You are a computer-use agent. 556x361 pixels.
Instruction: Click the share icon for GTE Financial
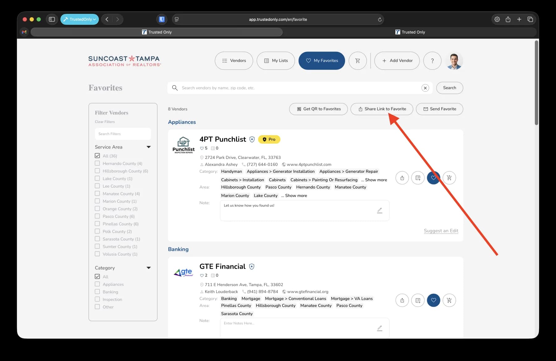tap(402, 300)
